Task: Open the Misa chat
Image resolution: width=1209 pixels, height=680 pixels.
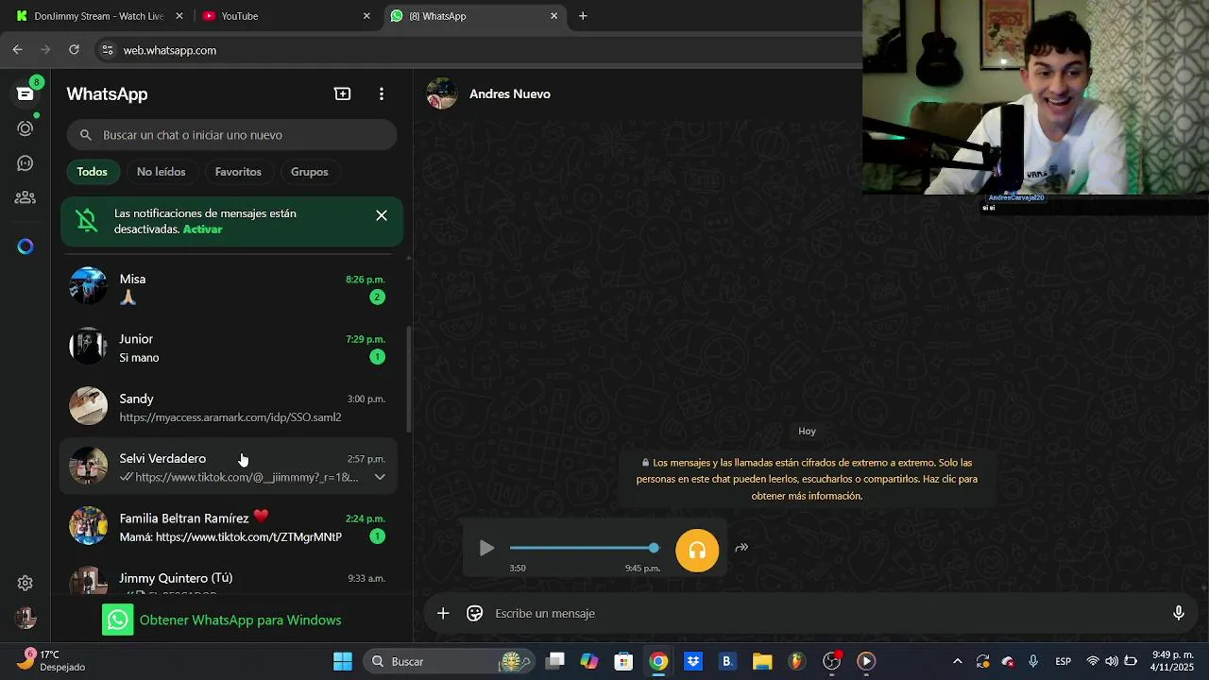Action: [x=229, y=287]
